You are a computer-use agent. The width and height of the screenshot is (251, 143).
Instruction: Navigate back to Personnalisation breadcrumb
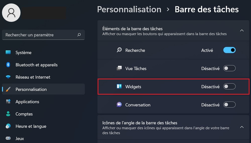click(129, 9)
